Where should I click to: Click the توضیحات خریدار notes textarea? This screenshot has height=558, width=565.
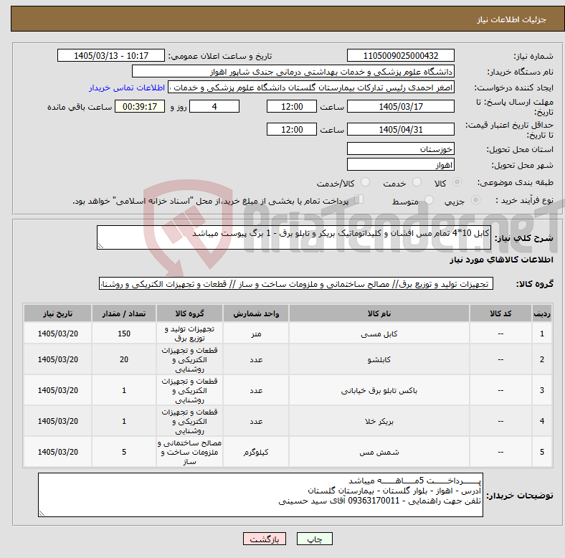(x=260, y=495)
